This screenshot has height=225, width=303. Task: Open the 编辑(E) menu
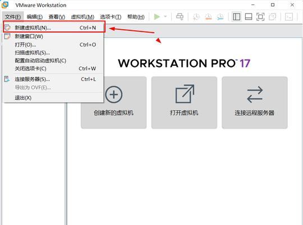click(35, 17)
